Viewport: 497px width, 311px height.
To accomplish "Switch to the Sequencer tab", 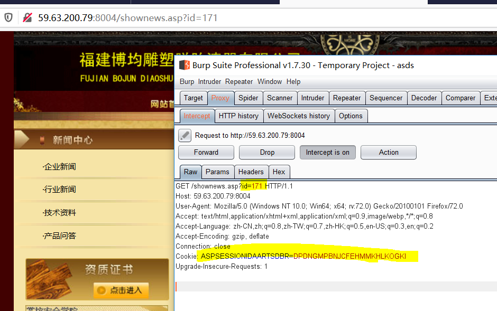I will coord(386,98).
